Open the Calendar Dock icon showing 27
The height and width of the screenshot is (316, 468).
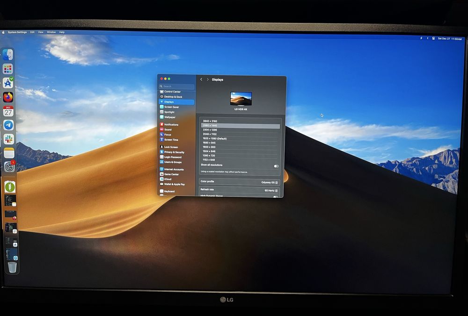pos(8,111)
